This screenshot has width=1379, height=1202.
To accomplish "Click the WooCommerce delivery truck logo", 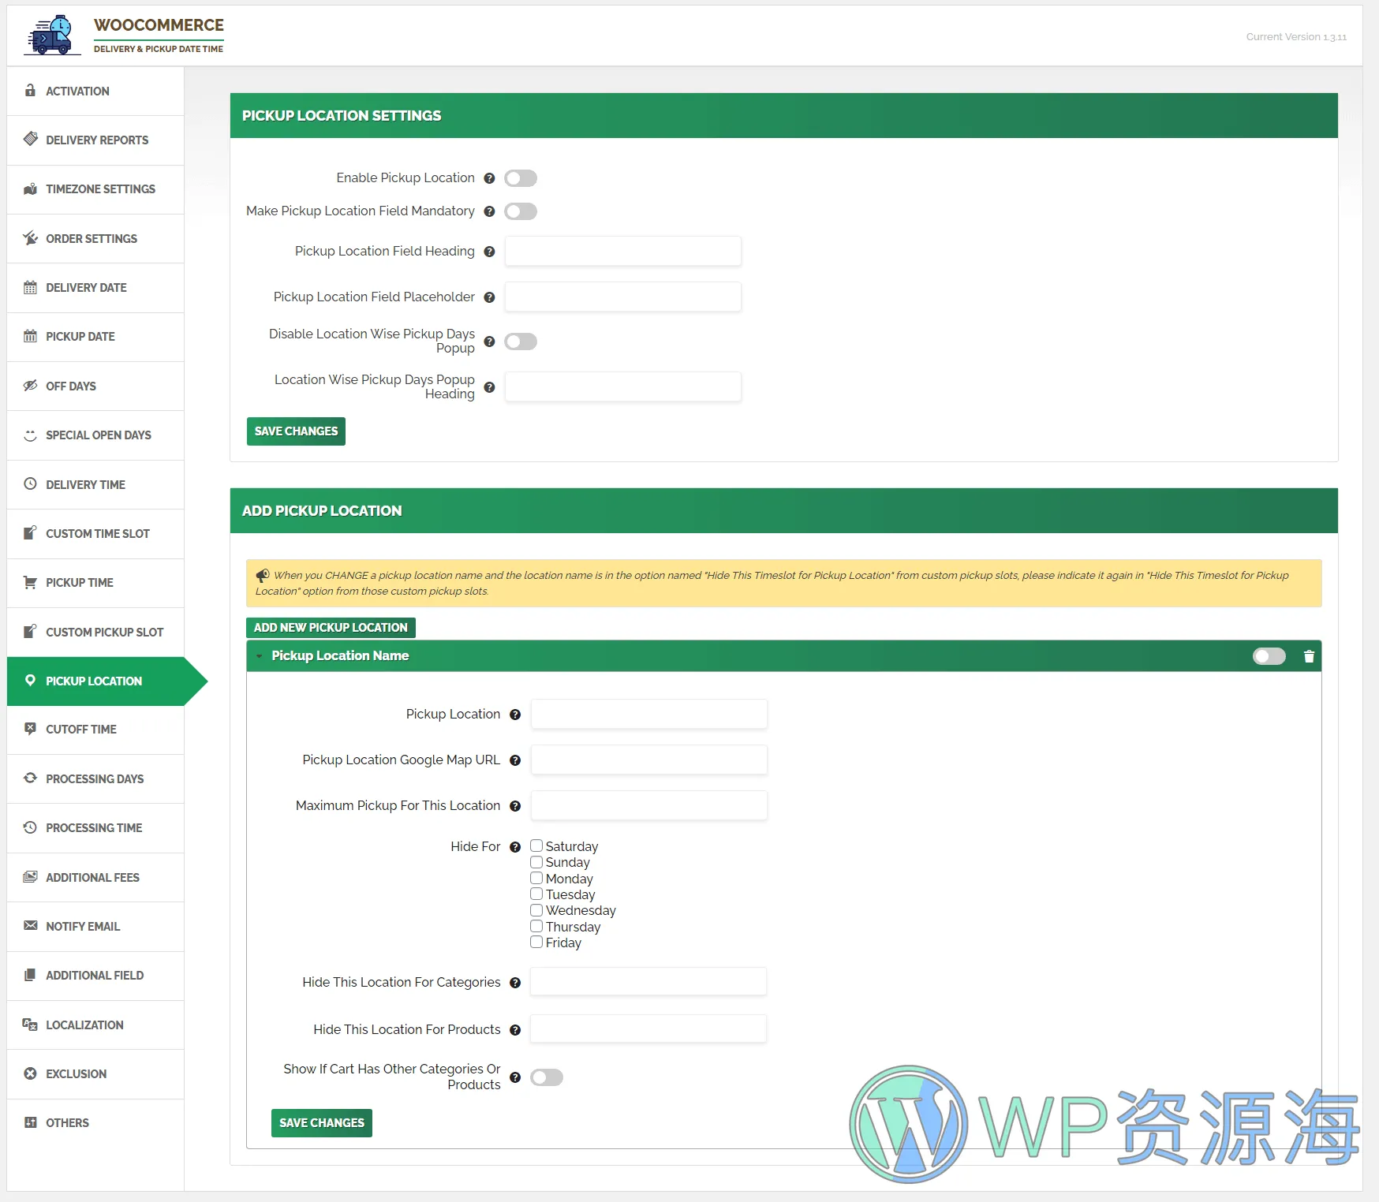I will 52,35.
